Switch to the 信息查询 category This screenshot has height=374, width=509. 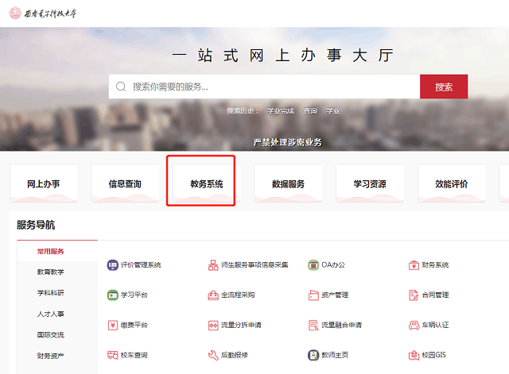tap(125, 184)
